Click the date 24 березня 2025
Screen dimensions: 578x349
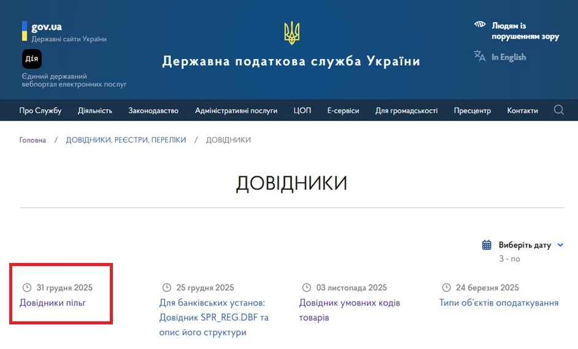coord(487,288)
